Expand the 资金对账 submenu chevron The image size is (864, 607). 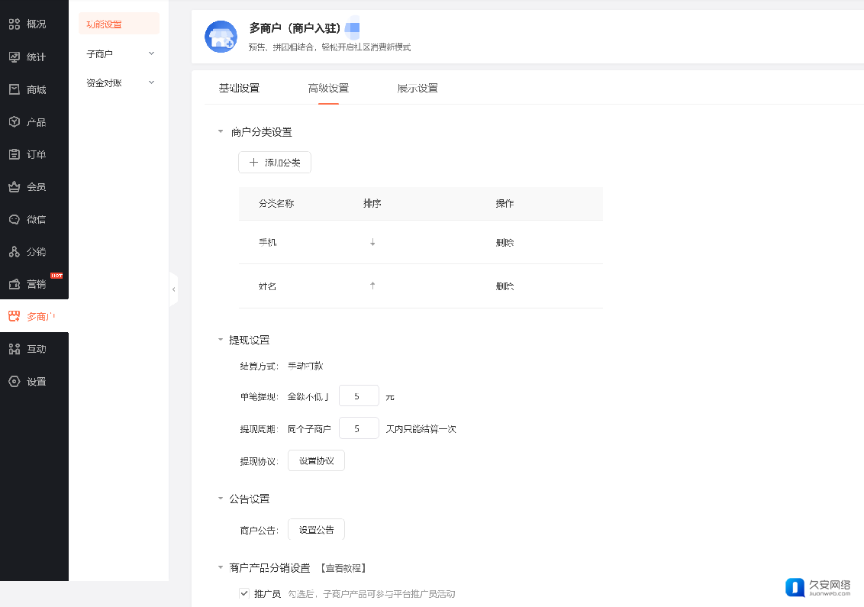152,82
